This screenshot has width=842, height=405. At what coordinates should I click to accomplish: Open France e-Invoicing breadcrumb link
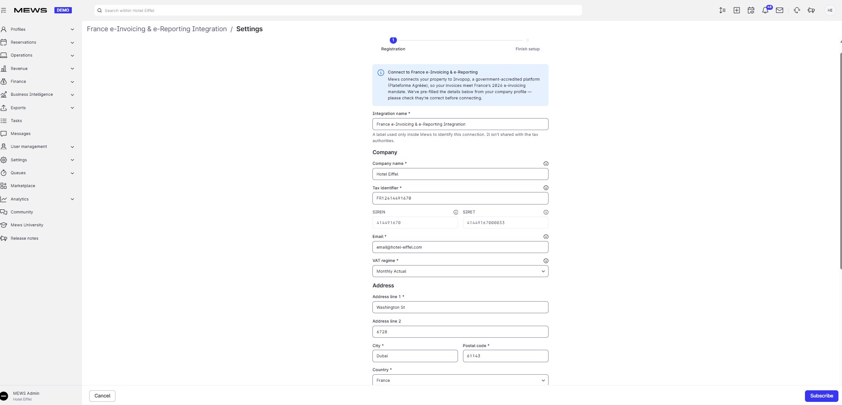157,29
